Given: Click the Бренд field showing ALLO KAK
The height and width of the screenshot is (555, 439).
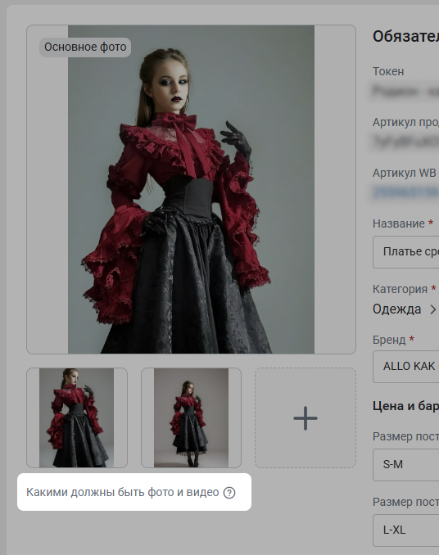Looking at the screenshot, I should click(405, 367).
